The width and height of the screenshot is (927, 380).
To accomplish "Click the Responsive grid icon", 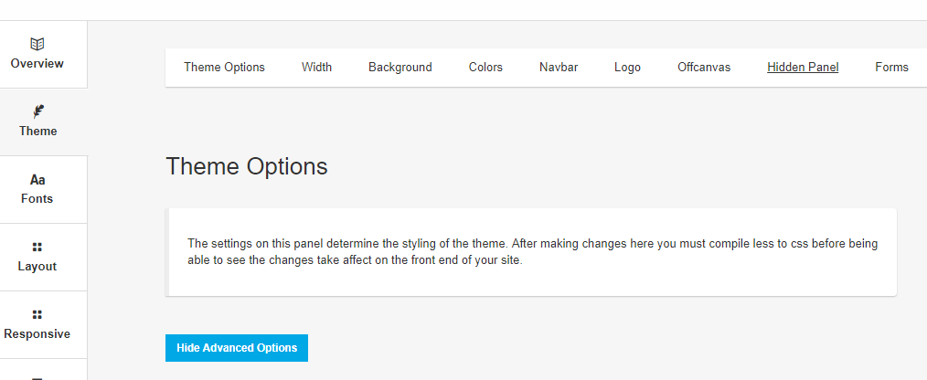I will pyautogui.click(x=37, y=314).
